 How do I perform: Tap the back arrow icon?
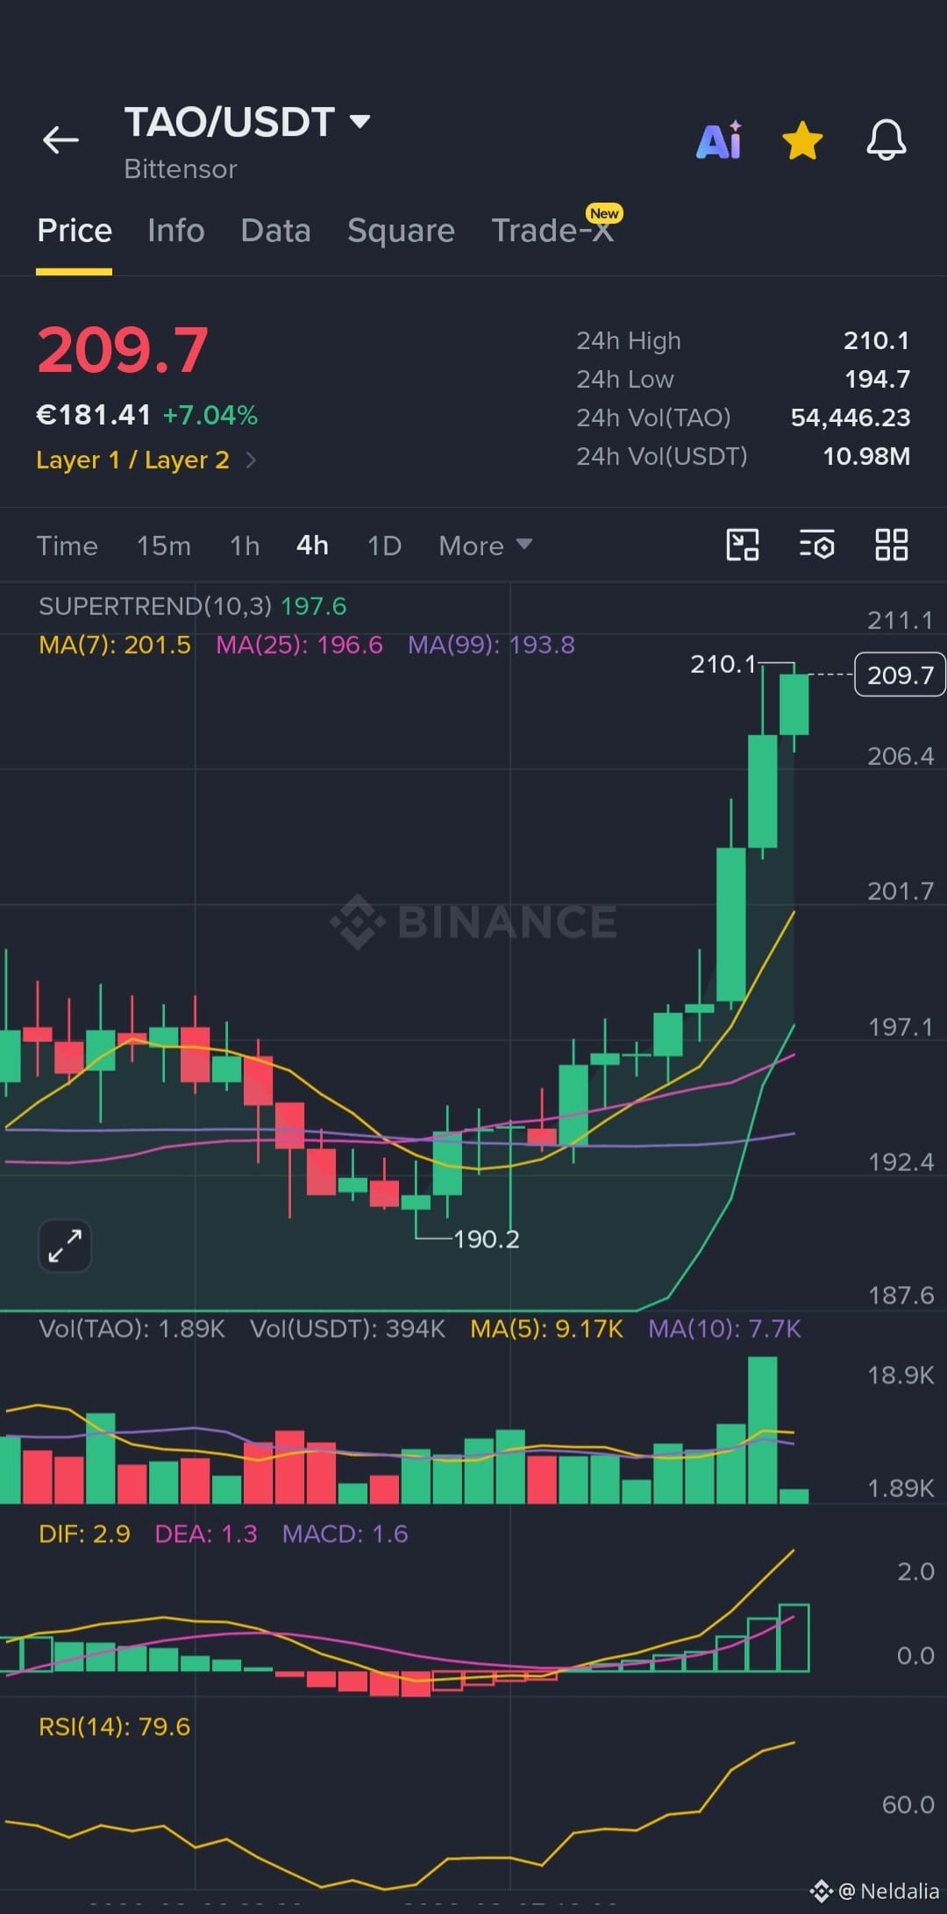pyautogui.click(x=61, y=139)
